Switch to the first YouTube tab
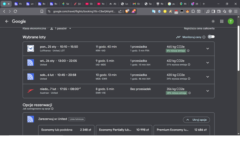The image size is (240, 168). pyautogui.click(x=89, y=4)
